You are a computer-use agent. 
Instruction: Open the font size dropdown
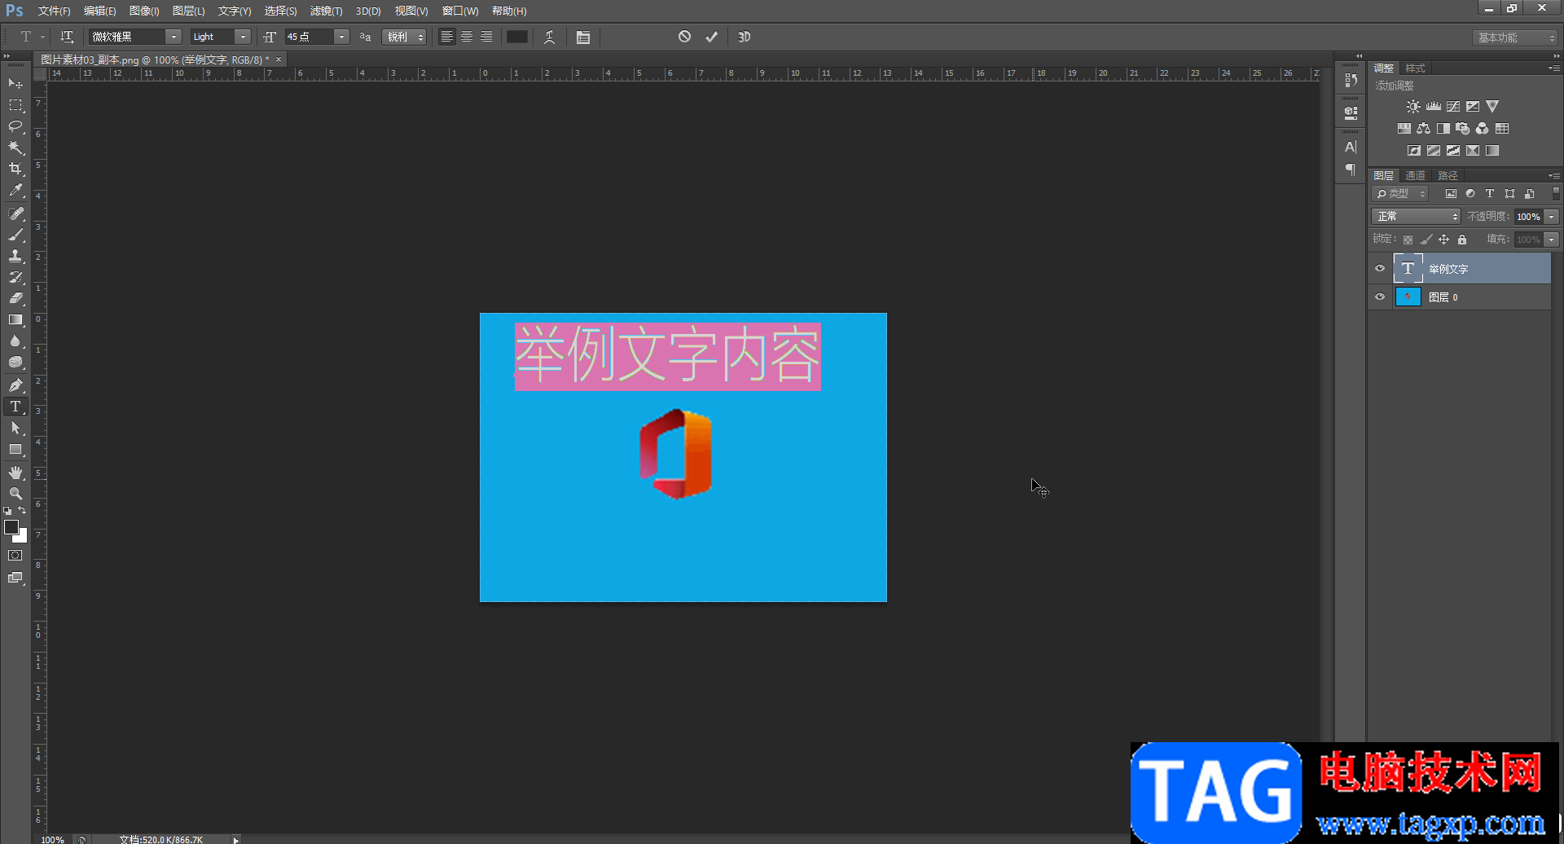[x=342, y=37]
